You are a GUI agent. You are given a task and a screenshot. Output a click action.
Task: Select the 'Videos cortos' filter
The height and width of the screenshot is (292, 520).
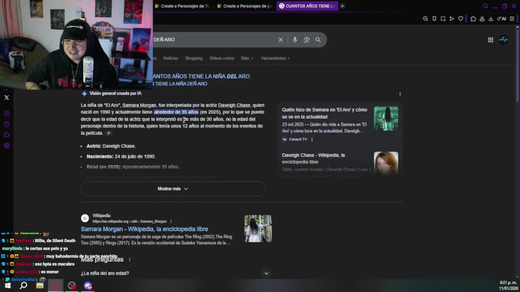point(222,58)
